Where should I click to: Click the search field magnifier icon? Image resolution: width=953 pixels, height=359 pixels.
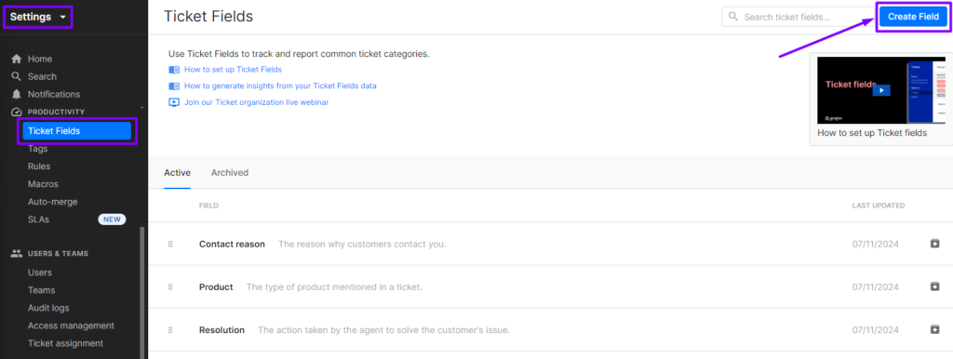click(733, 17)
